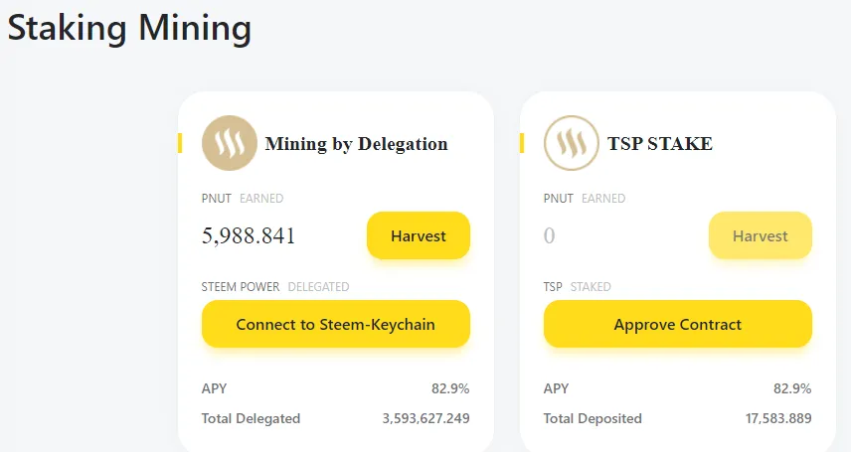
Task: Click the outlined Steem logo in TSP STAKE
Action: 572,143
